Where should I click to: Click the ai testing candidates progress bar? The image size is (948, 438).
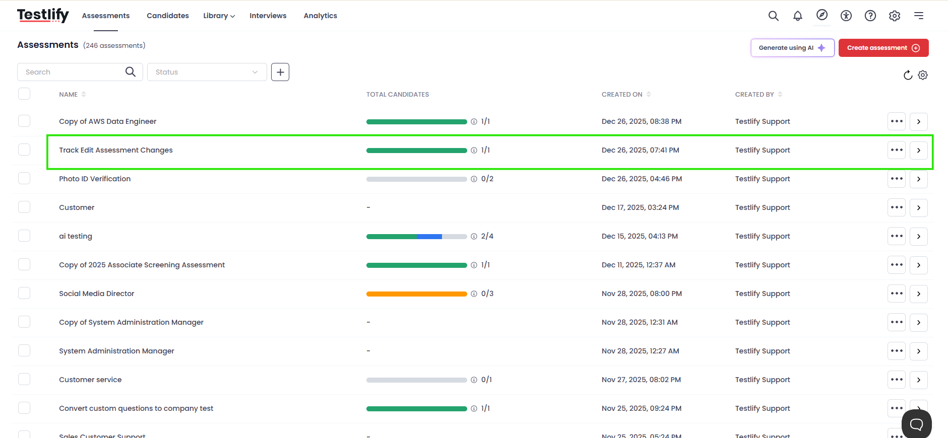(x=416, y=237)
